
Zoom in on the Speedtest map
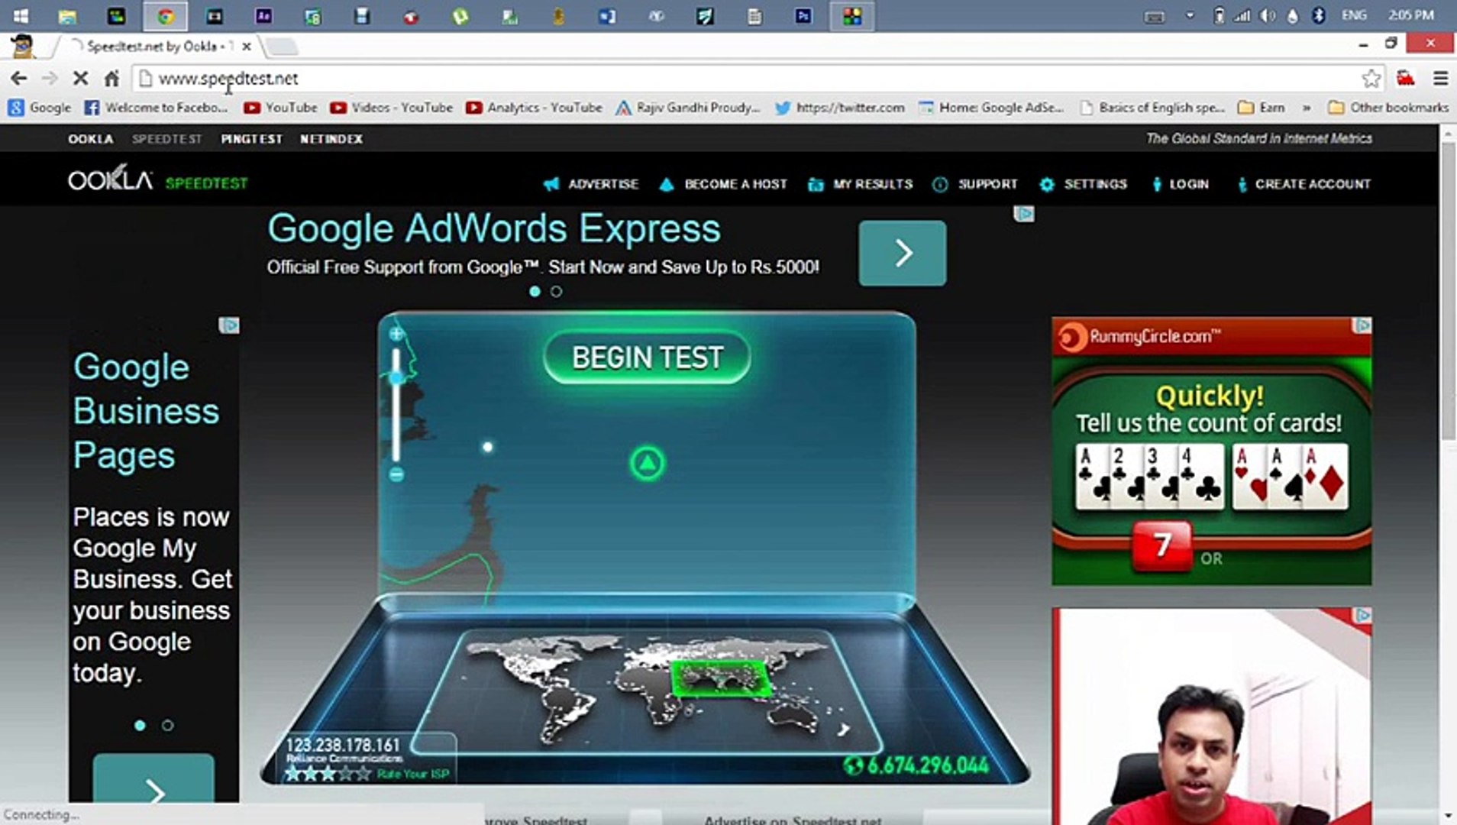(x=396, y=334)
